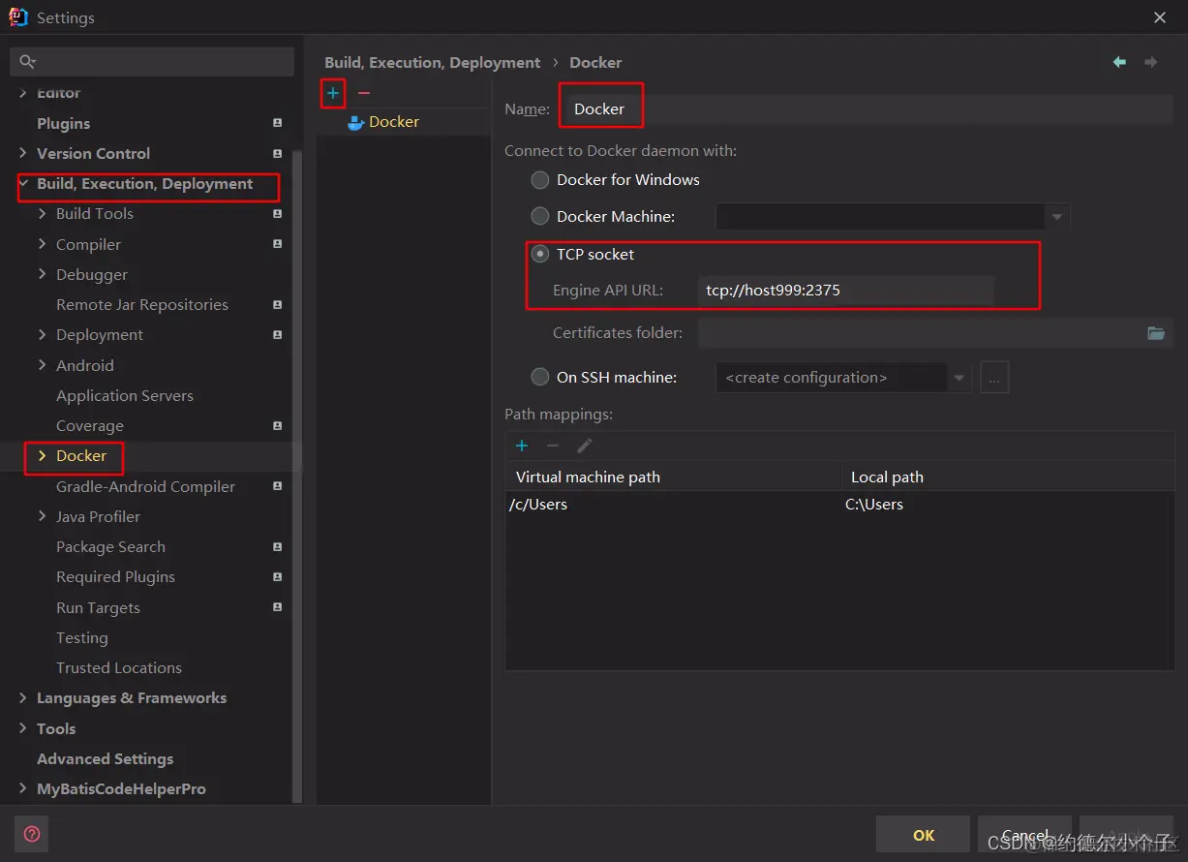Expand Tools tree node
Viewport: 1188px width, 862px height.
point(23,728)
